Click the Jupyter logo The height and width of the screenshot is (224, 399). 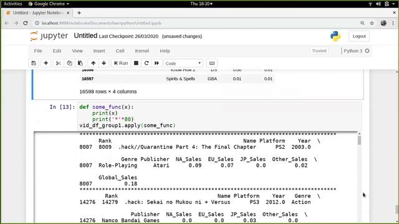[x=49, y=36]
